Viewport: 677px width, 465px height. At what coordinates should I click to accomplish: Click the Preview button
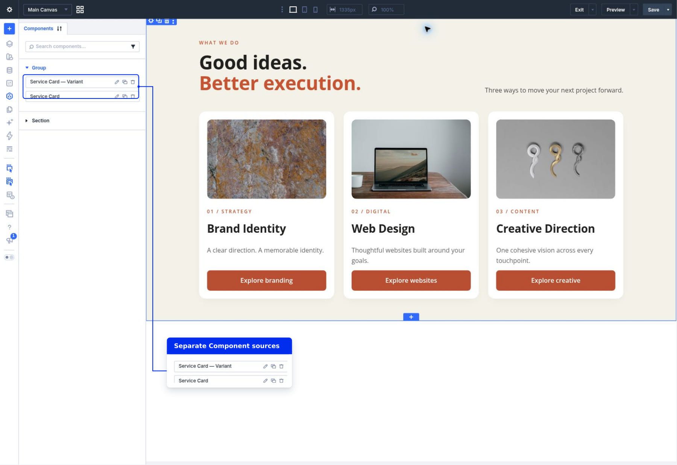point(615,9)
